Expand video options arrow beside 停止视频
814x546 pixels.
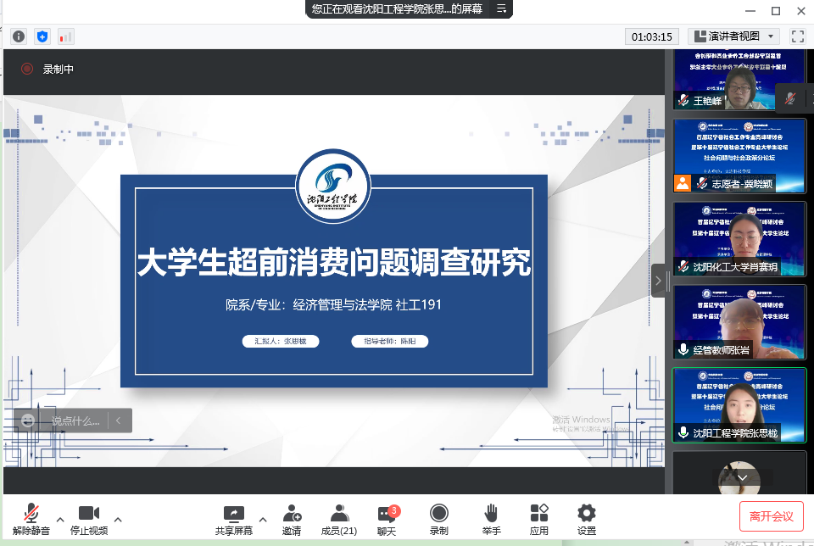[117, 519]
